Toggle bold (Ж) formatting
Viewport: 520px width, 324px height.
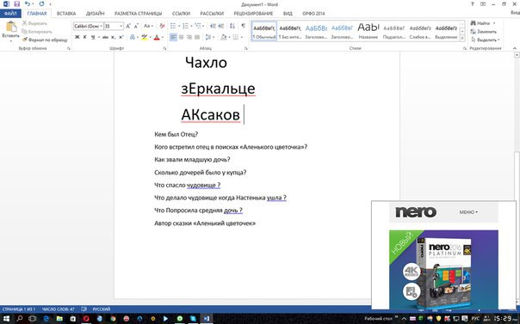[77, 37]
